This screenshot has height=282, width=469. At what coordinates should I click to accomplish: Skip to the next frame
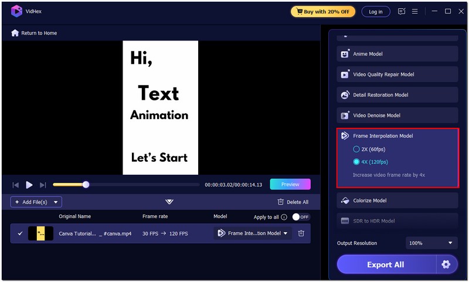[43, 185]
